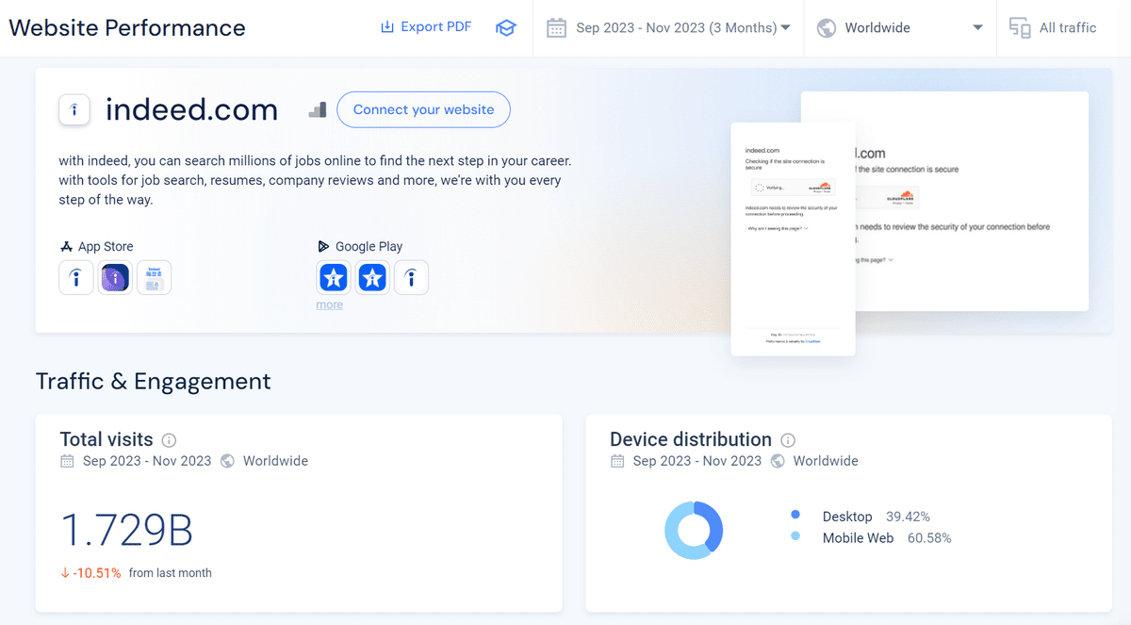The height and width of the screenshot is (625, 1131).
Task: Click the Traffic & Engagement section heading
Action: click(x=153, y=381)
